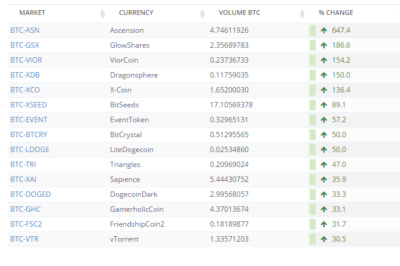
Task: Open the BTC-EVENT market link
Action: pyautogui.click(x=29, y=120)
